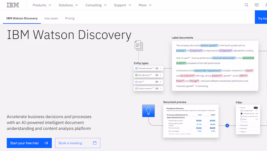The image size is (267, 151).
Task: Click Start your free trial
Action: click(29, 143)
